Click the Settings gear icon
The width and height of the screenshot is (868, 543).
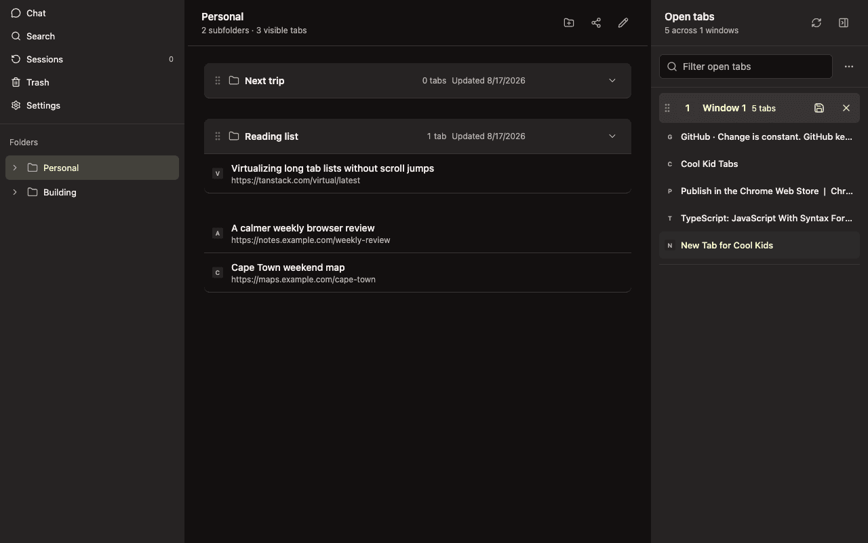tap(16, 105)
